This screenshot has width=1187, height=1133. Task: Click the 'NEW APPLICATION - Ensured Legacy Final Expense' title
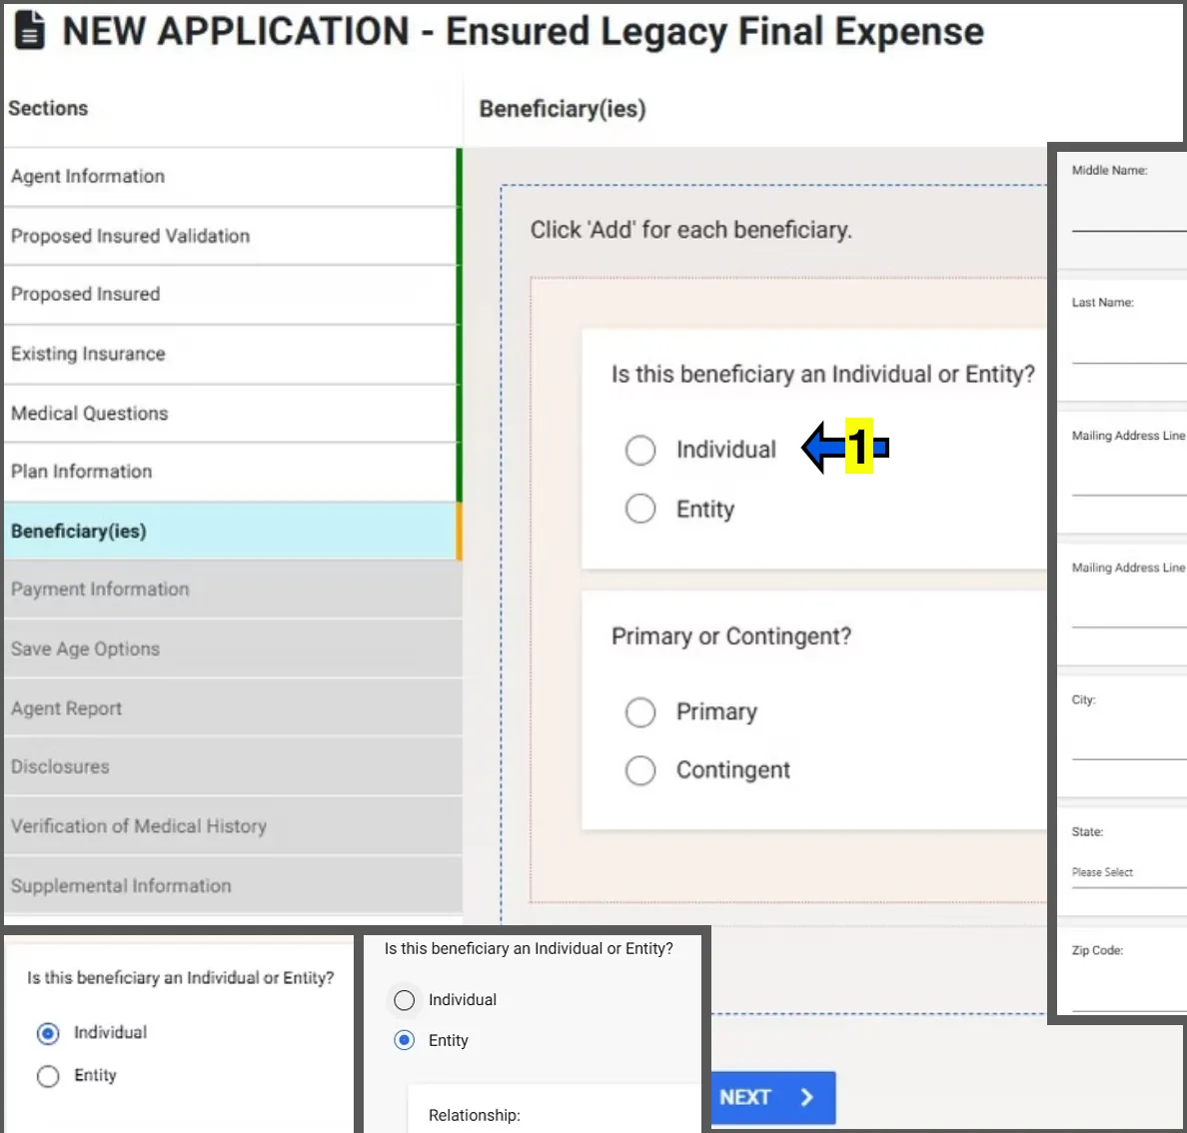coord(524,31)
